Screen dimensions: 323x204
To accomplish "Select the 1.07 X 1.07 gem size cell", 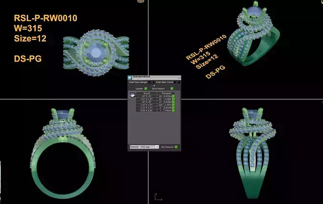I will pyautogui.click(x=147, y=99).
